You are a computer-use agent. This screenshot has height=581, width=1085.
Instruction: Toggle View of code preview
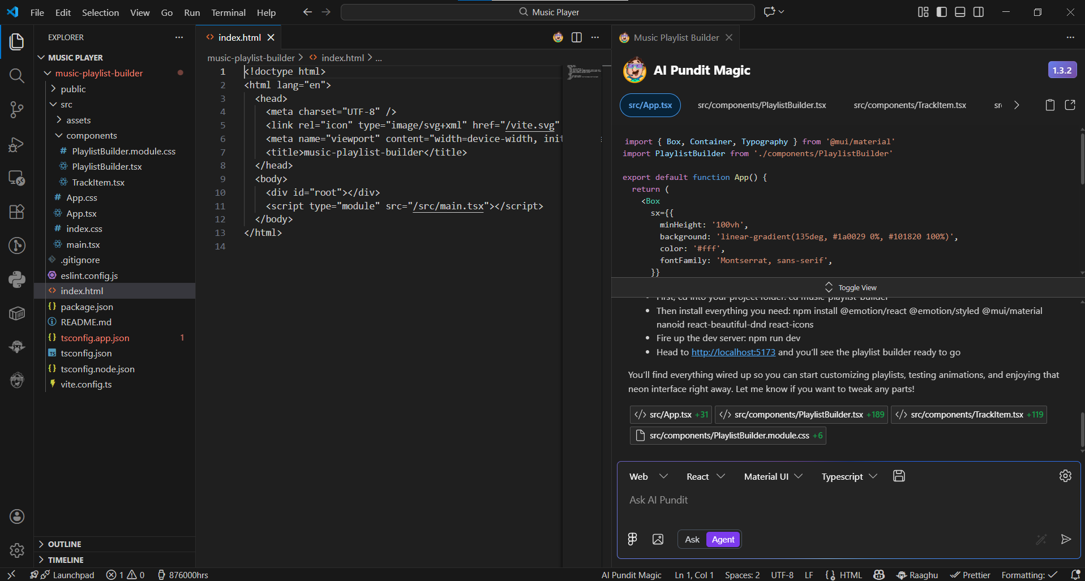click(x=851, y=287)
